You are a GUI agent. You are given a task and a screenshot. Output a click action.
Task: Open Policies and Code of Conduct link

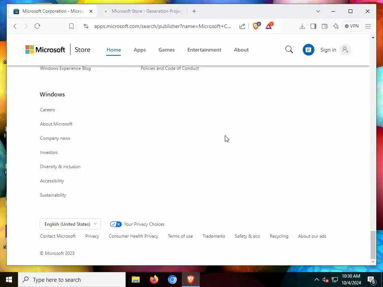(x=169, y=68)
